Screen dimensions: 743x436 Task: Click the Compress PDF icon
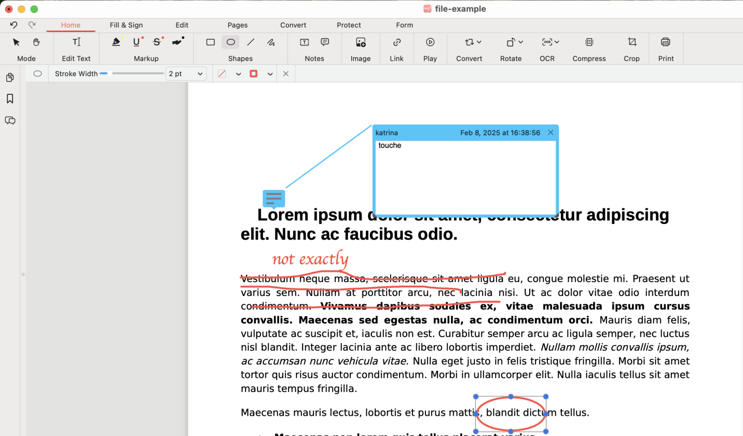(589, 42)
